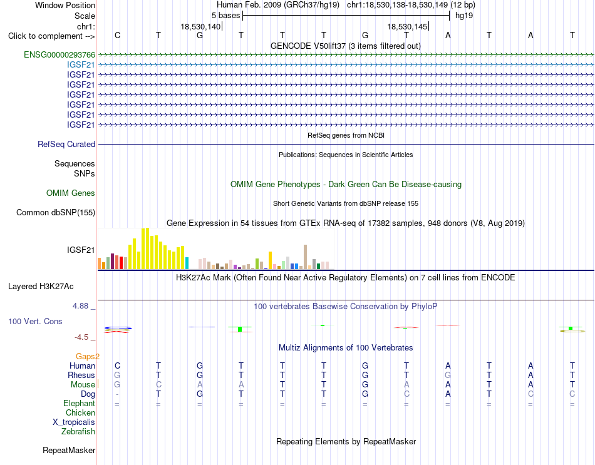
Task: Click IGSF21 label beside GTEx expression chart
Action: click(81, 250)
